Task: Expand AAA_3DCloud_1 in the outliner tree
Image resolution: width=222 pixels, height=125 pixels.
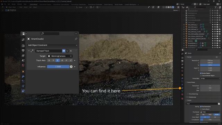Action: pyautogui.click(x=184, y=25)
